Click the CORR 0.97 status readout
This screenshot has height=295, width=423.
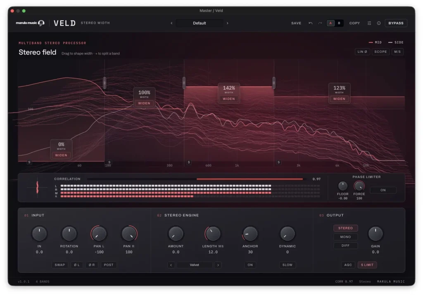tap(344, 281)
